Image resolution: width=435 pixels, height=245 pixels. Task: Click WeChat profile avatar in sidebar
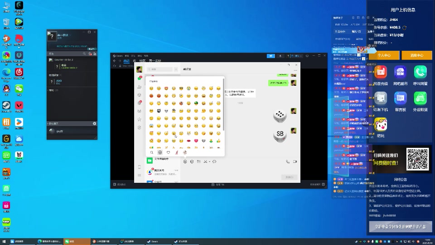(139, 69)
